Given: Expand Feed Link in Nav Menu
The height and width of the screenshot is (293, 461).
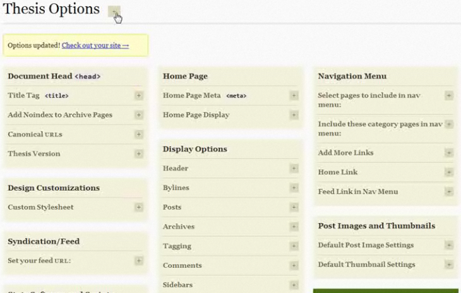Looking at the screenshot, I should 449,191.
